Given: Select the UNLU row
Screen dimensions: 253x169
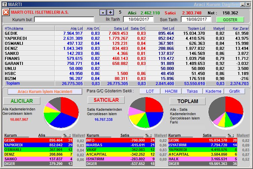Looking at the screenshot, I should click(x=126, y=68).
